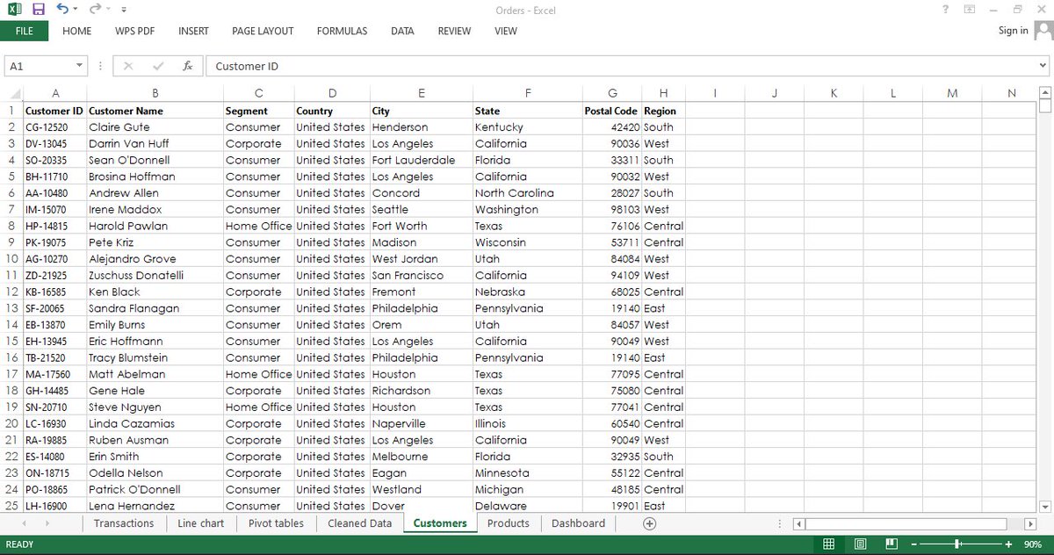Switch to Normal view icon in status bar
1054x555 pixels.
[828, 544]
